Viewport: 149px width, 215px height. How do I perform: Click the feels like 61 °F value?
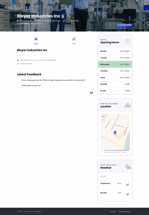pyautogui.click(x=120, y=193)
